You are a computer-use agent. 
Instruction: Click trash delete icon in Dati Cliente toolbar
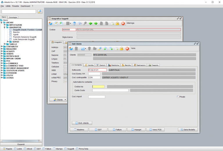click(x=89, y=49)
